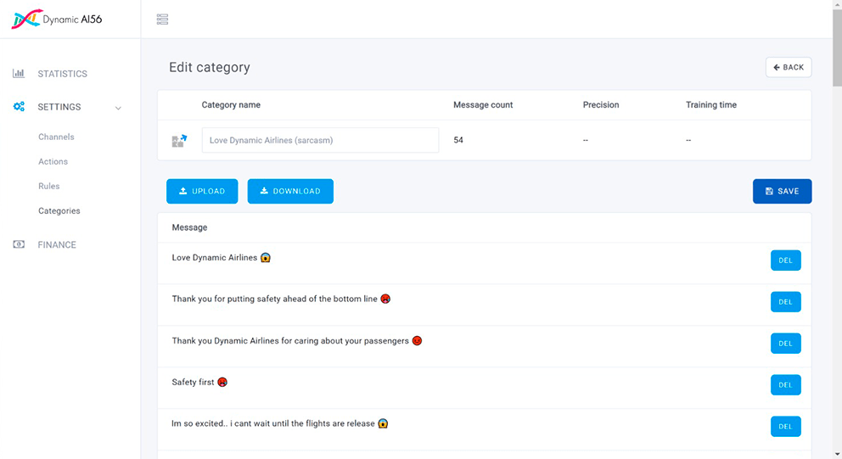Delete the "Safety first" message
This screenshot has height=459, width=842.
pyautogui.click(x=785, y=385)
